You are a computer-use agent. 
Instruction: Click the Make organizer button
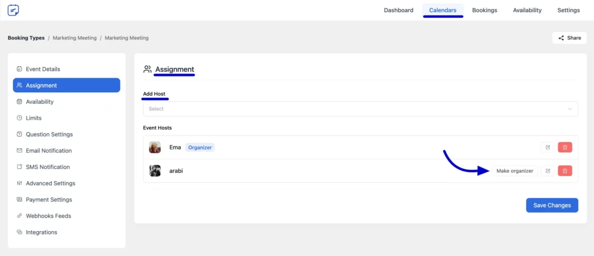click(x=515, y=171)
